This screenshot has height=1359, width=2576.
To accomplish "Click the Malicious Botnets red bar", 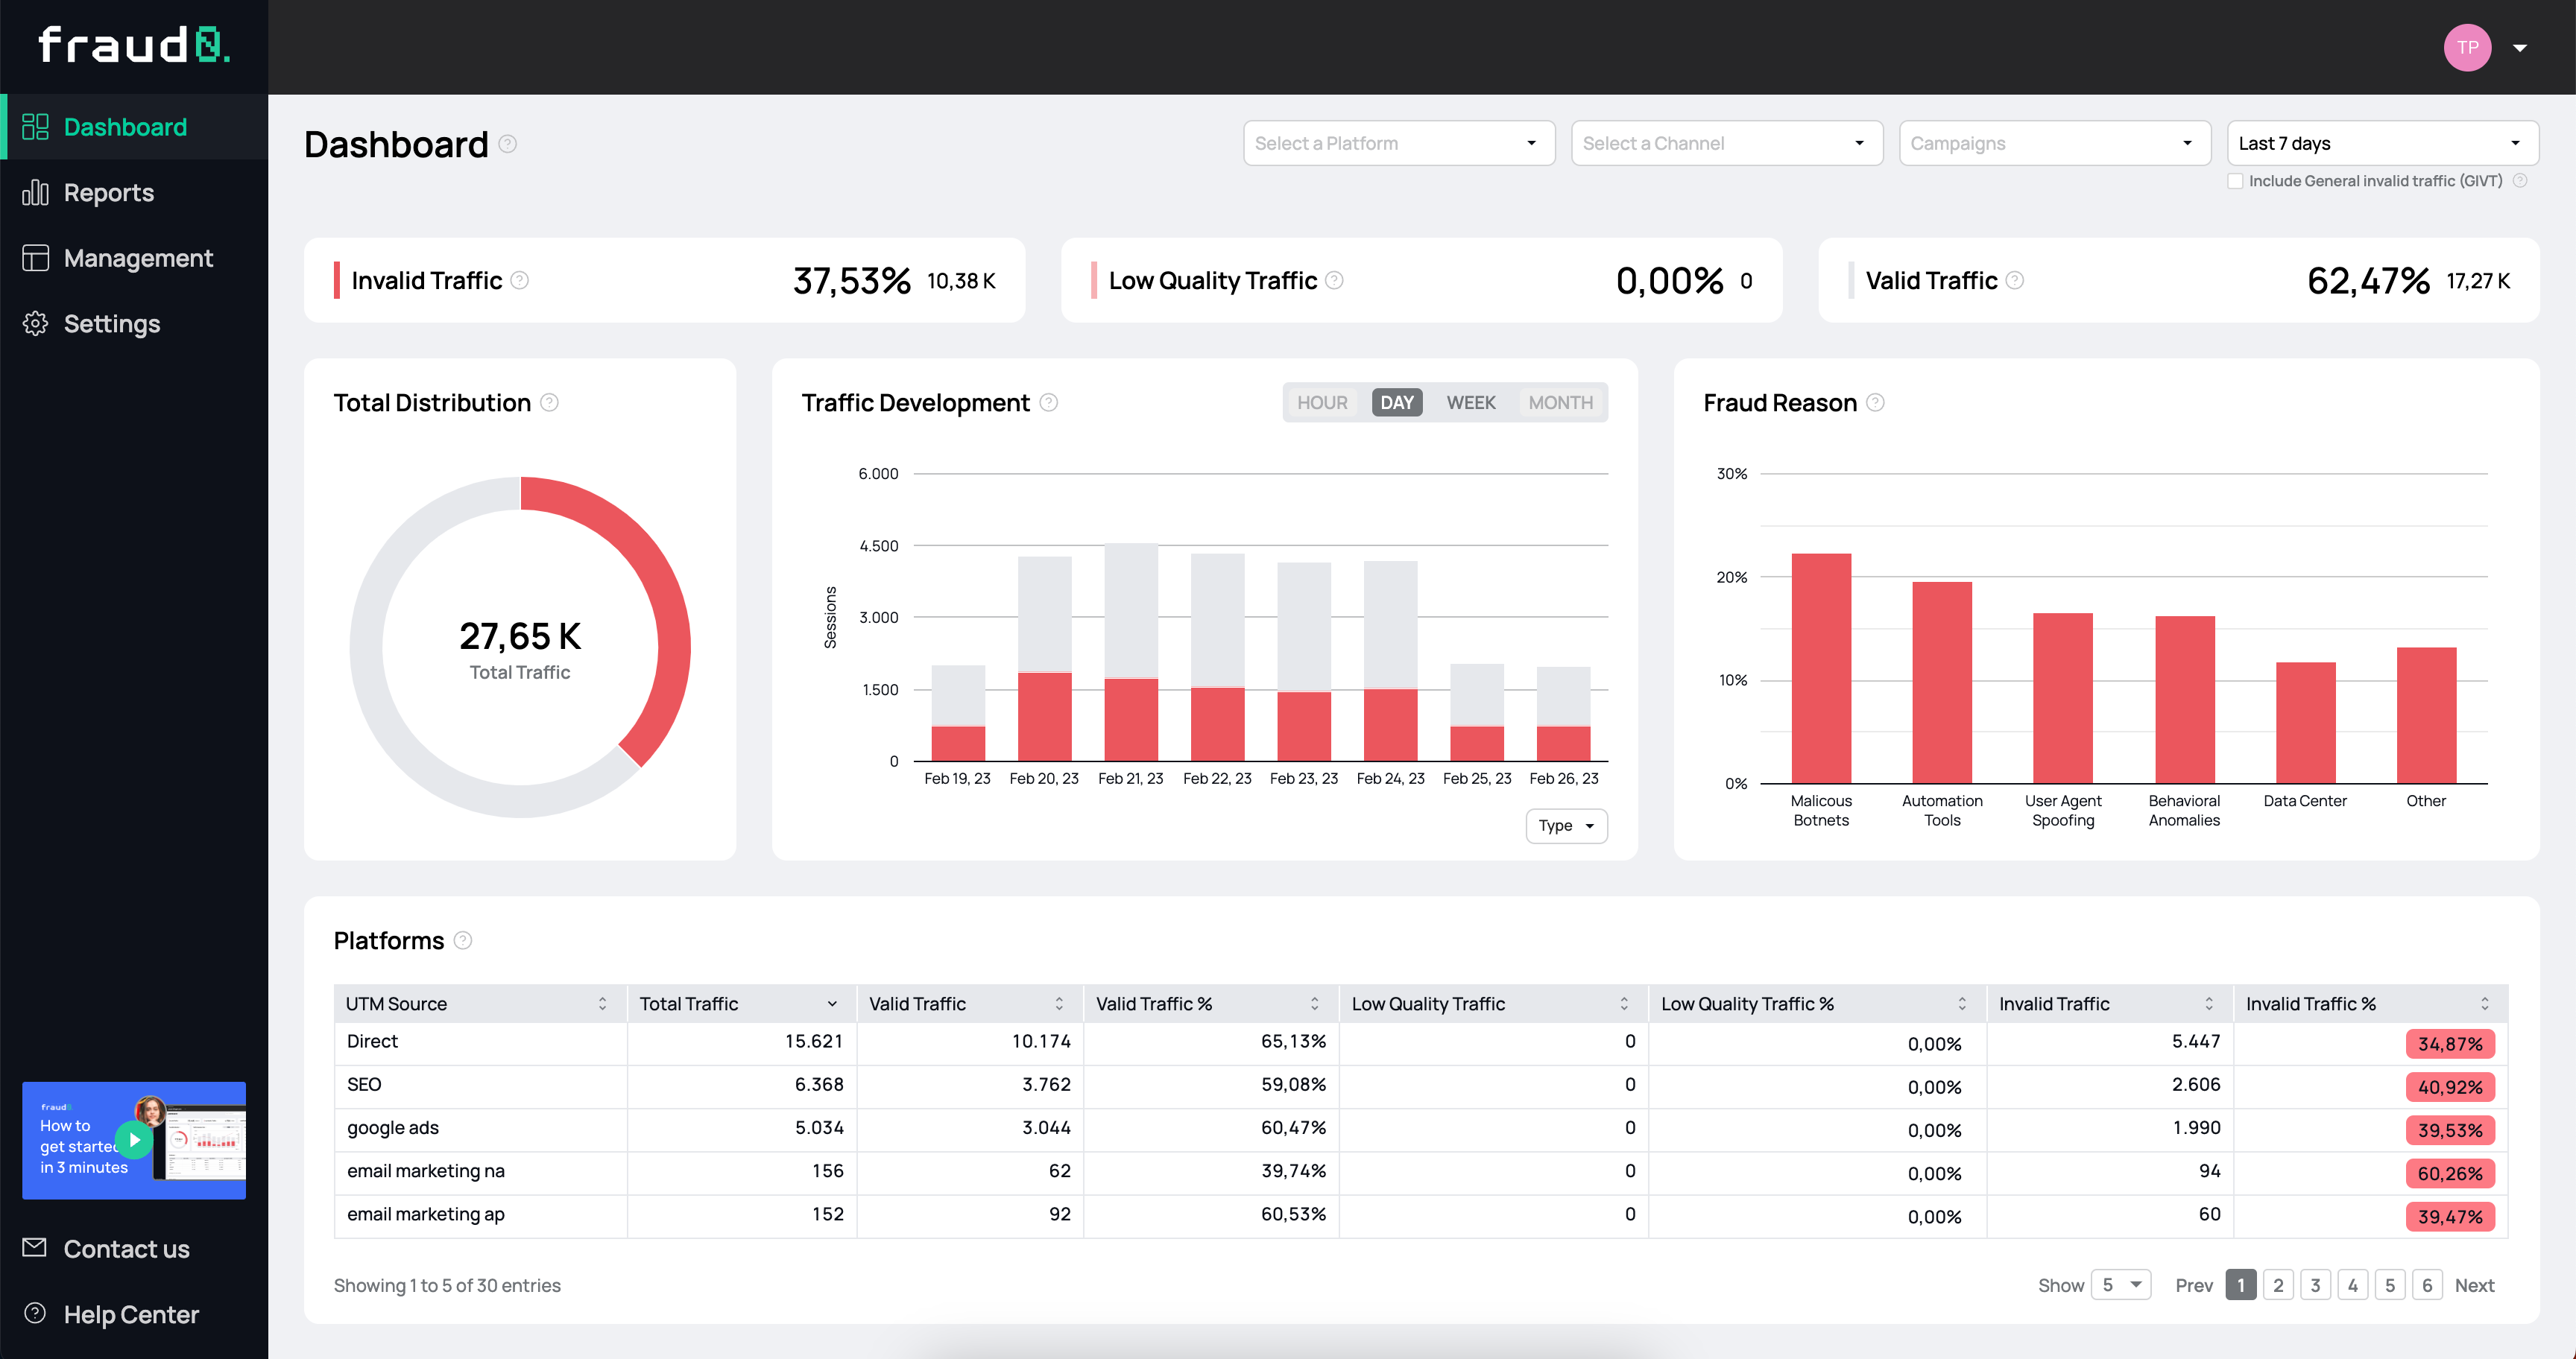I will (1821, 668).
